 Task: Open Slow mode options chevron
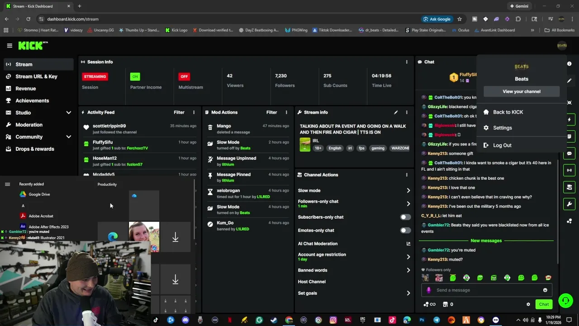click(x=408, y=191)
